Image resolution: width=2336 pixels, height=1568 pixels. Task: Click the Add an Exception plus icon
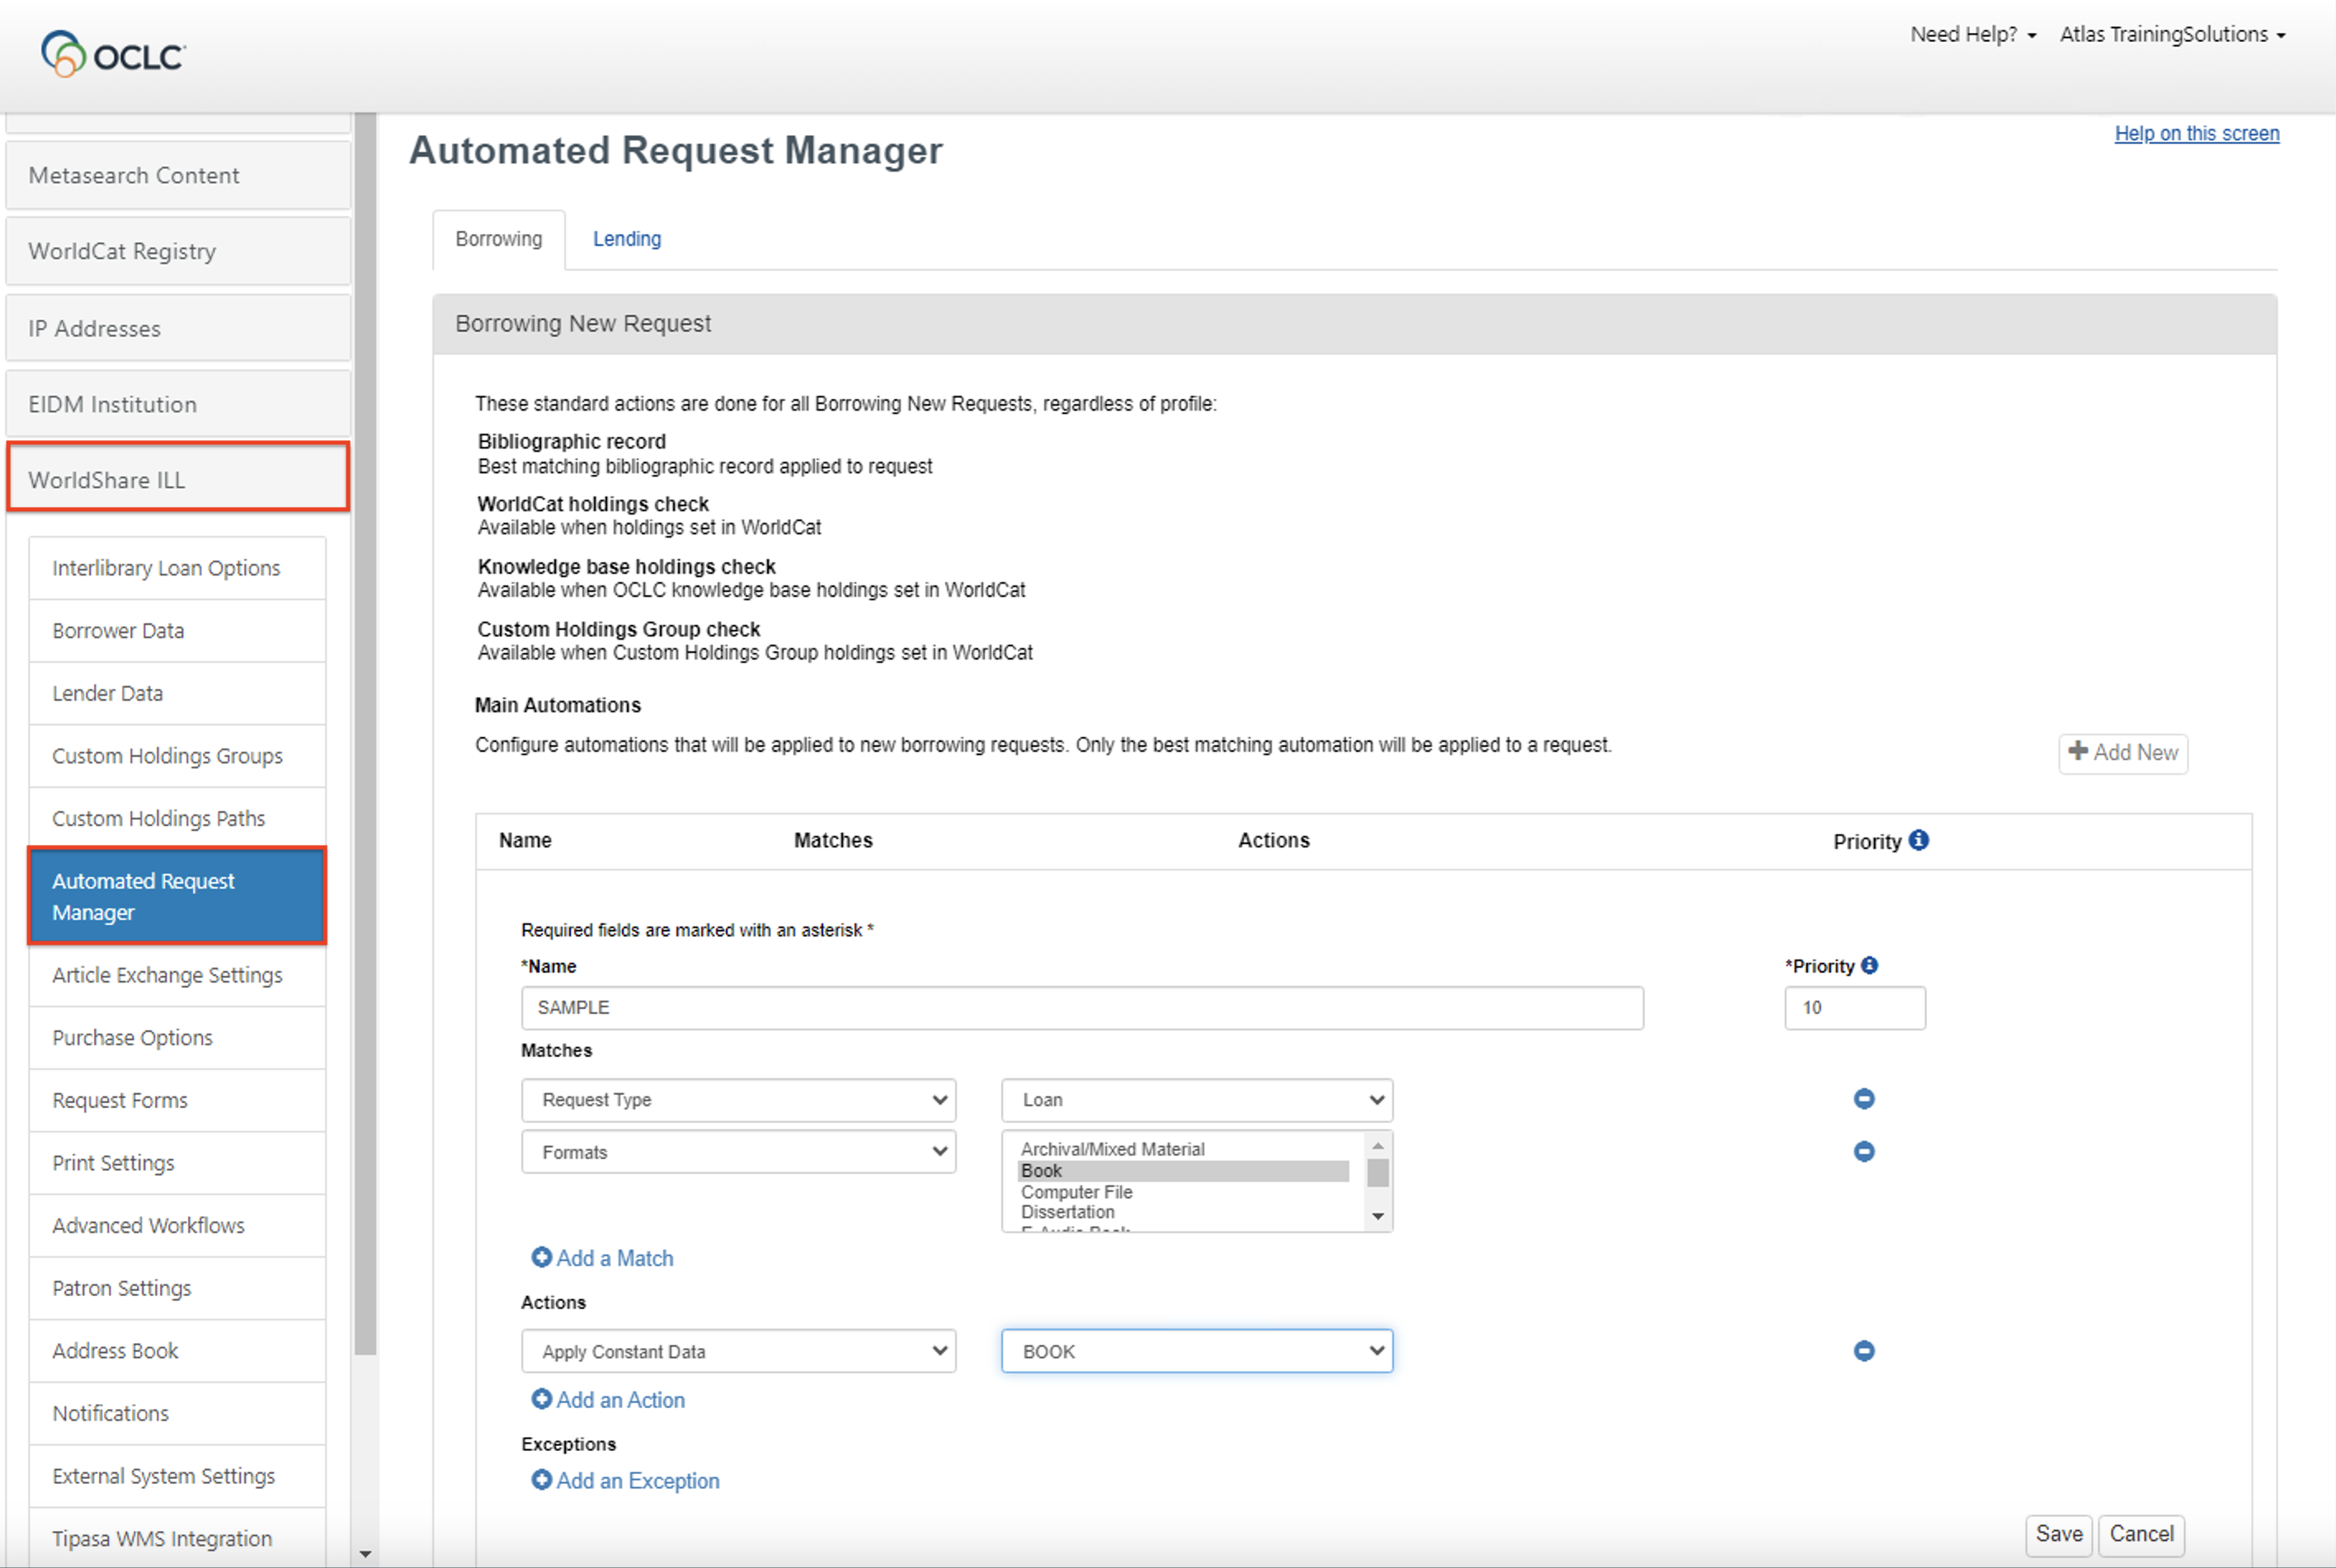pos(541,1480)
